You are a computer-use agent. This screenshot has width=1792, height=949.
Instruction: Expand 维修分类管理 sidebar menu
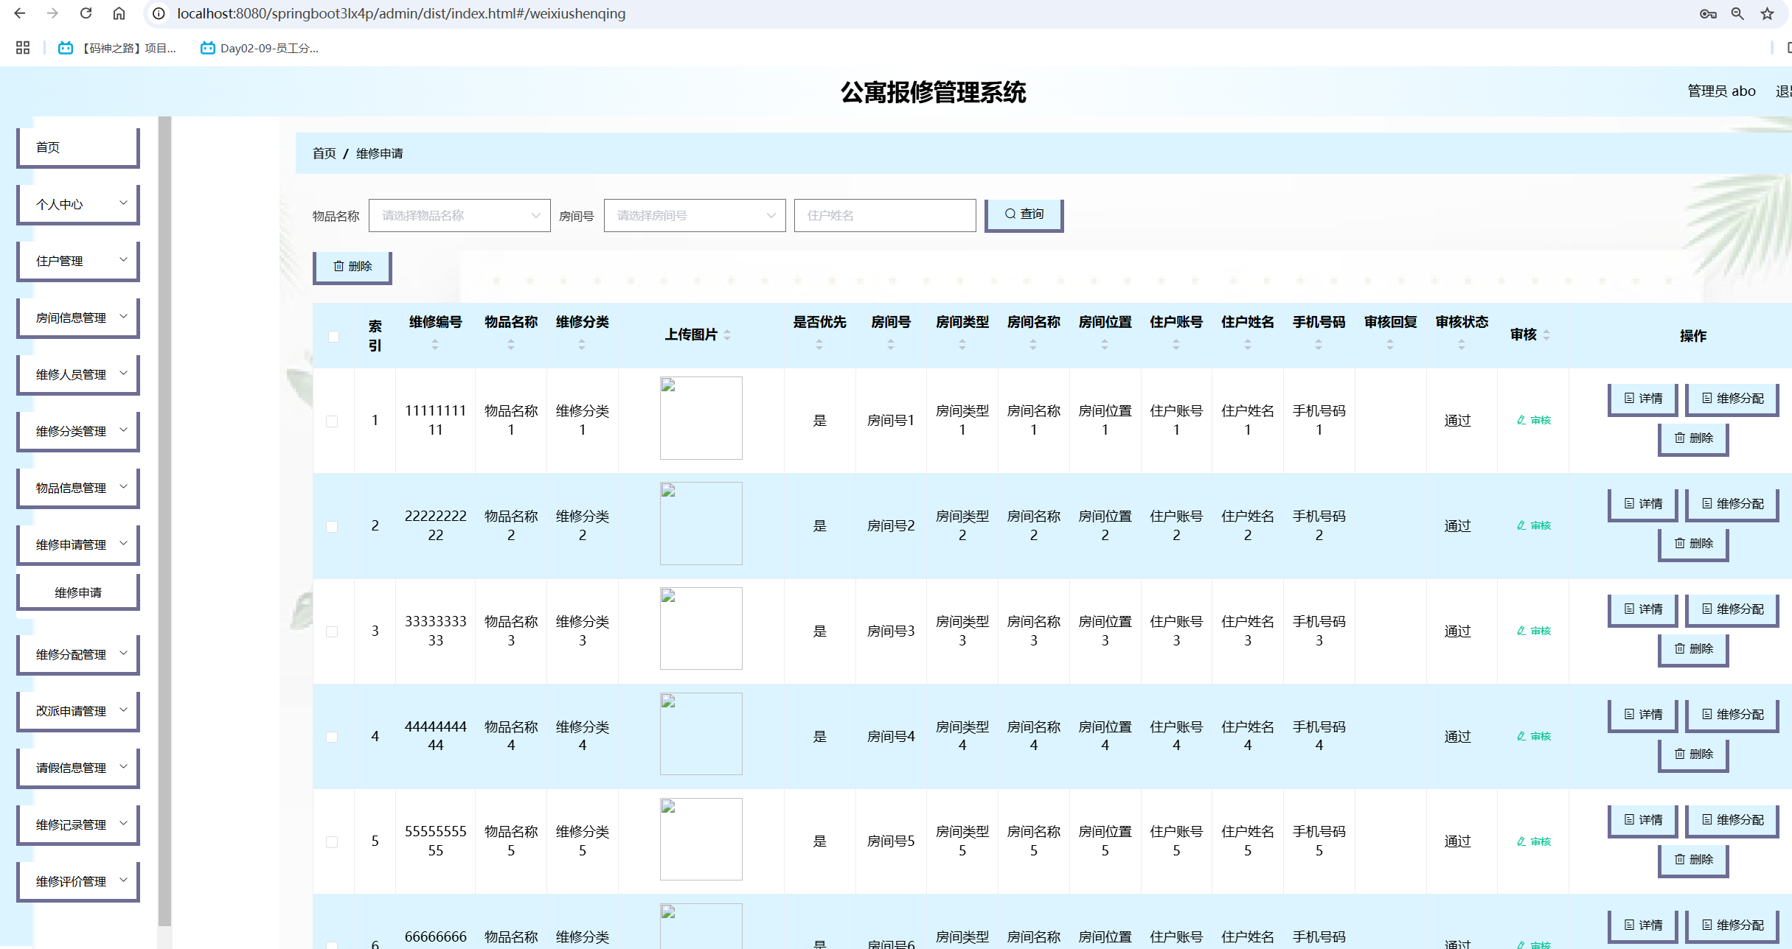tap(78, 431)
